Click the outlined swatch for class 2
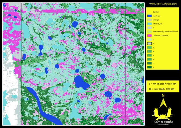The width and height of the screenshot is (181, 128). [x=149, y=44]
